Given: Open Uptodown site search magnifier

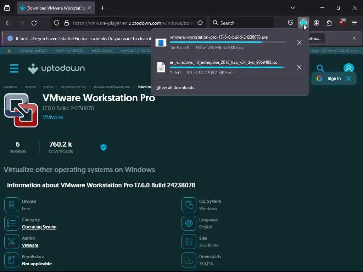Looking at the screenshot, I should point(320,68).
